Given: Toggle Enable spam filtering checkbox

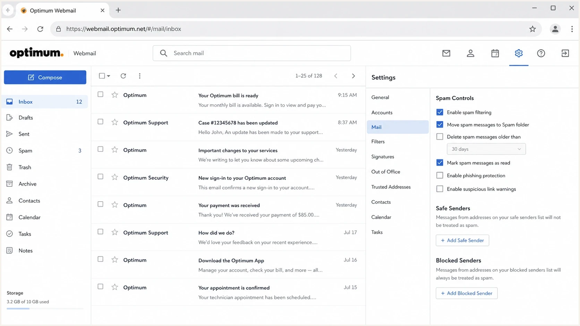Looking at the screenshot, I should (440, 112).
